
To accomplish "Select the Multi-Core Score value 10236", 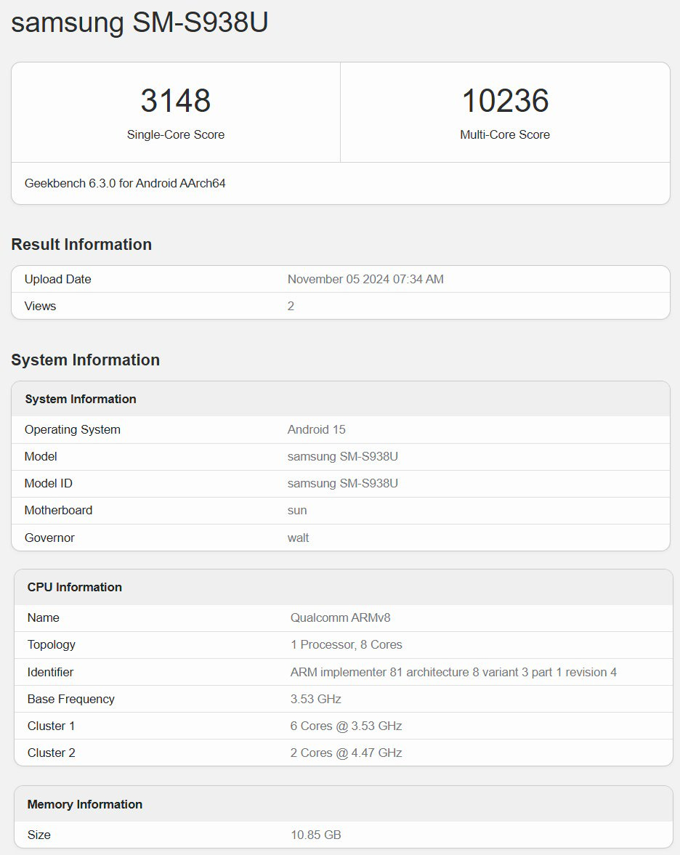I will tap(506, 102).
